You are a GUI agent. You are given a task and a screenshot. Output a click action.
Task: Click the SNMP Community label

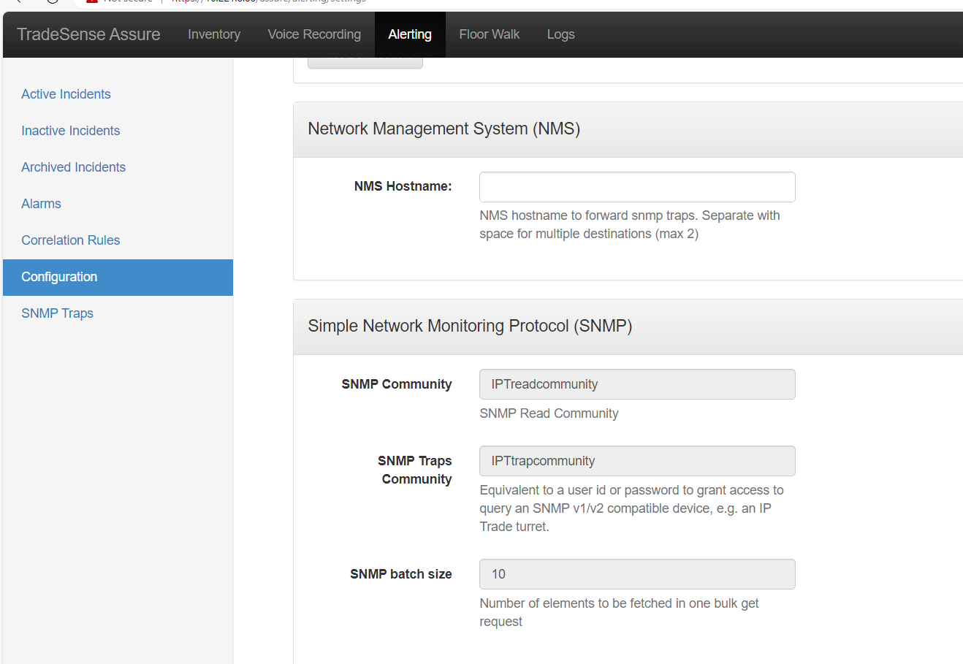[397, 384]
